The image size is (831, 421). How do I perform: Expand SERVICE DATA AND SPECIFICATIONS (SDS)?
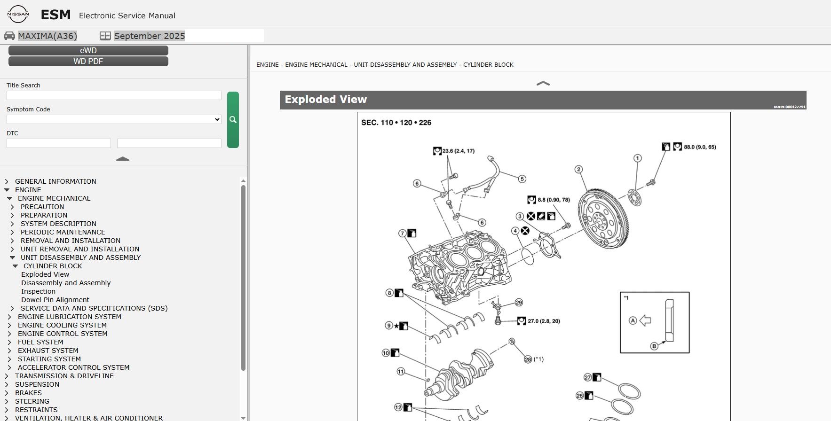click(x=12, y=308)
